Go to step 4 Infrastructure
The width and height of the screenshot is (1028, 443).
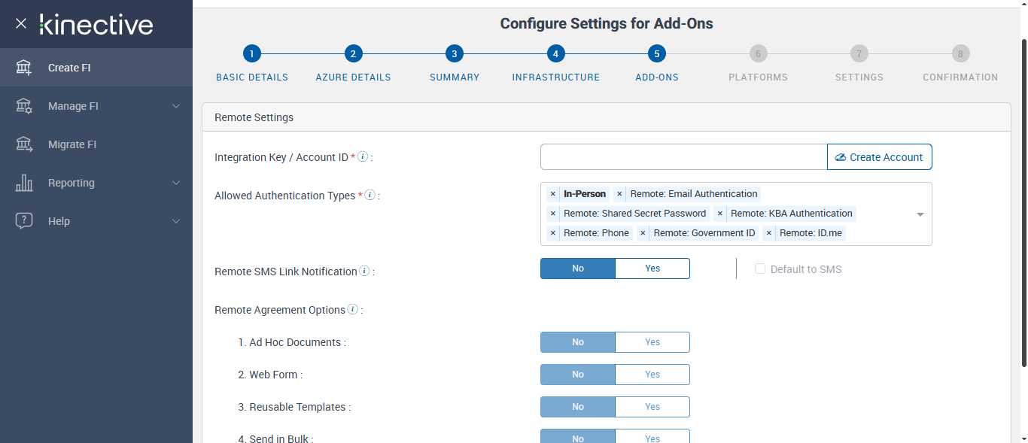pyautogui.click(x=555, y=54)
